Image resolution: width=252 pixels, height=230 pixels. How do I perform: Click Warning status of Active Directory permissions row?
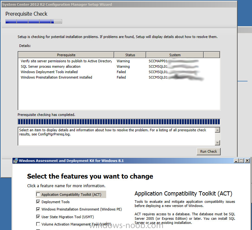pos(123,61)
